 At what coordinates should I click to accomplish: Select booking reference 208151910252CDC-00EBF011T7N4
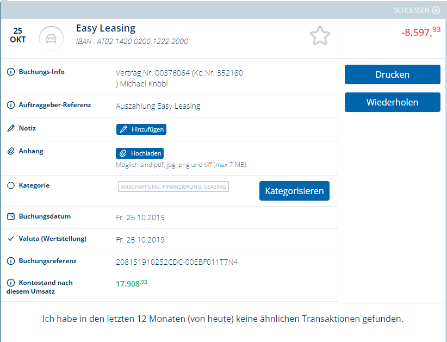coord(177,262)
